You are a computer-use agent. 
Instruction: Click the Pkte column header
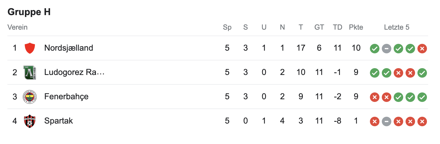(356, 27)
